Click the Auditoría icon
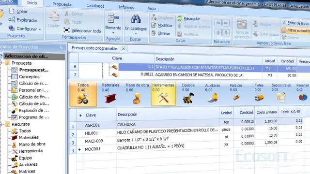 pyautogui.click(x=180, y=34)
